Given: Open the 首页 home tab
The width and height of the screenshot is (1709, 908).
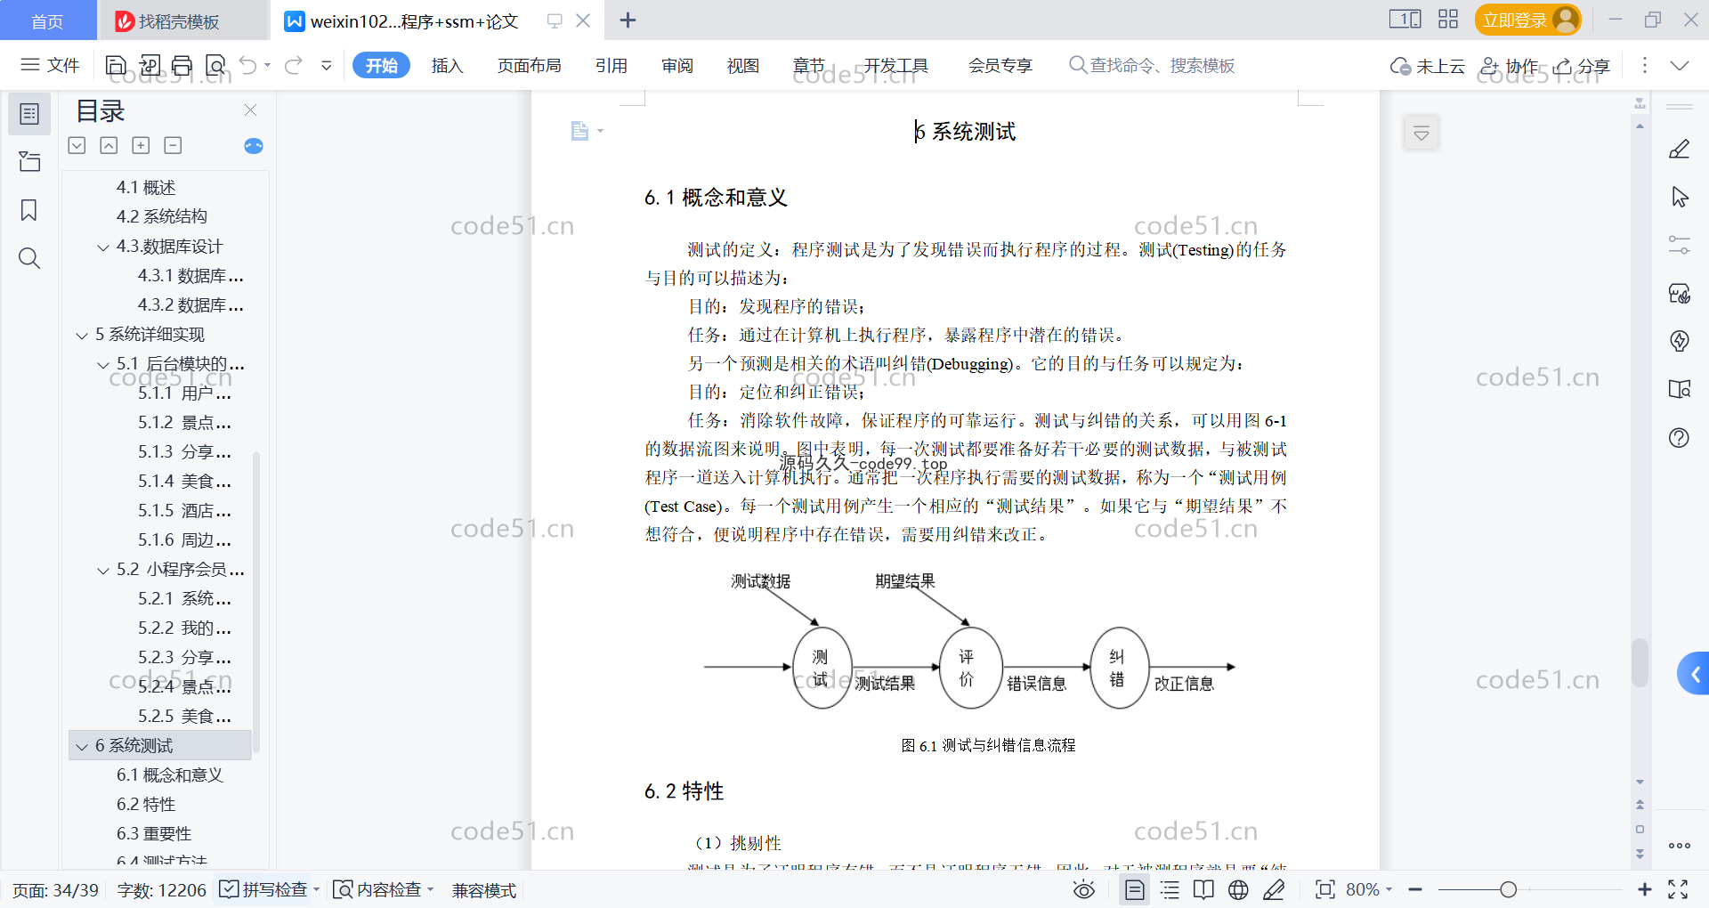Looking at the screenshot, I should point(47,20).
